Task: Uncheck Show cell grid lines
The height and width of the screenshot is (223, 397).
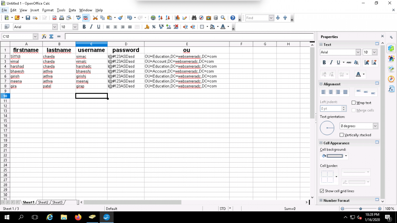Action: tap(322, 191)
